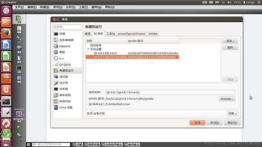Select the 版本控制 options category
262x147 pixels.
[x=67, y=95]
